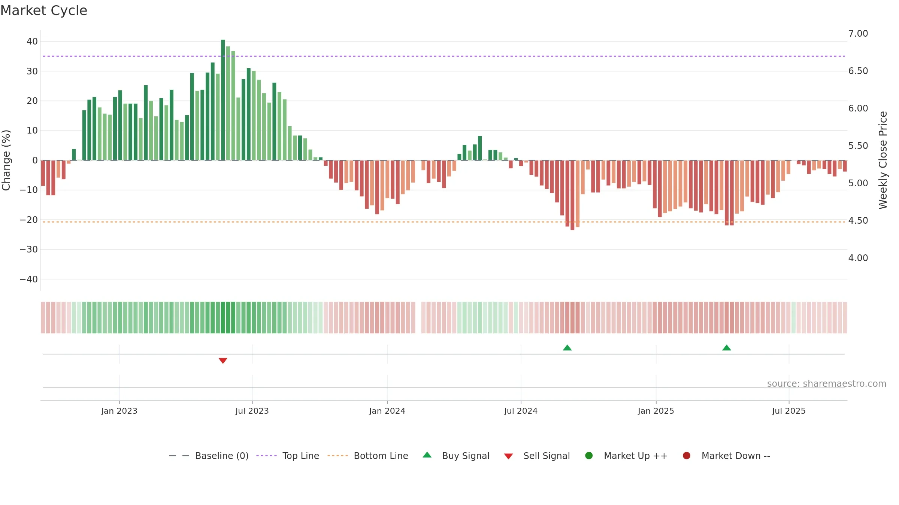Click the Jan 2025 axis label
Image resolution: width=899 pixels, height=505 pixels.
[656, 411]
